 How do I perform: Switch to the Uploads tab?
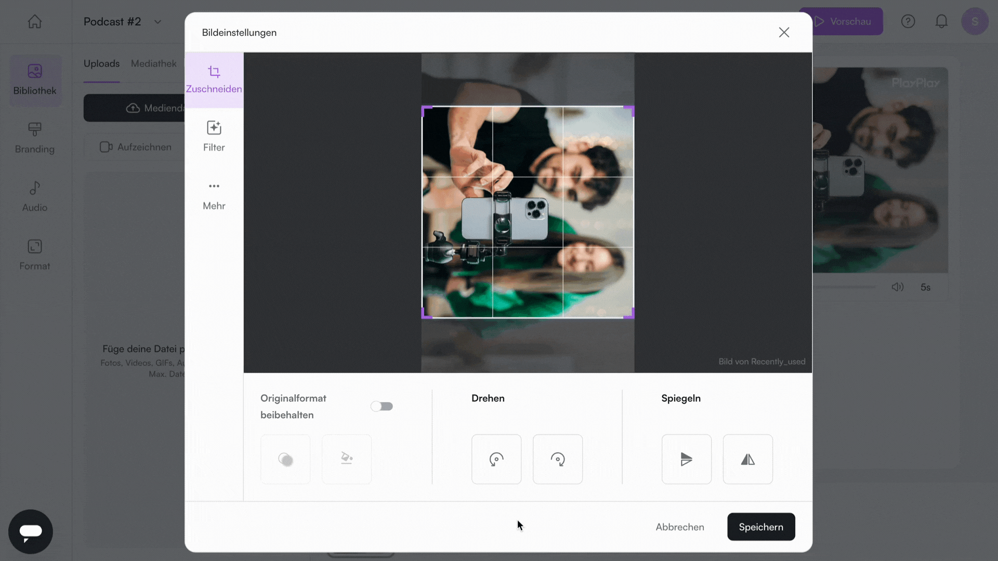(x=101, y=63)
